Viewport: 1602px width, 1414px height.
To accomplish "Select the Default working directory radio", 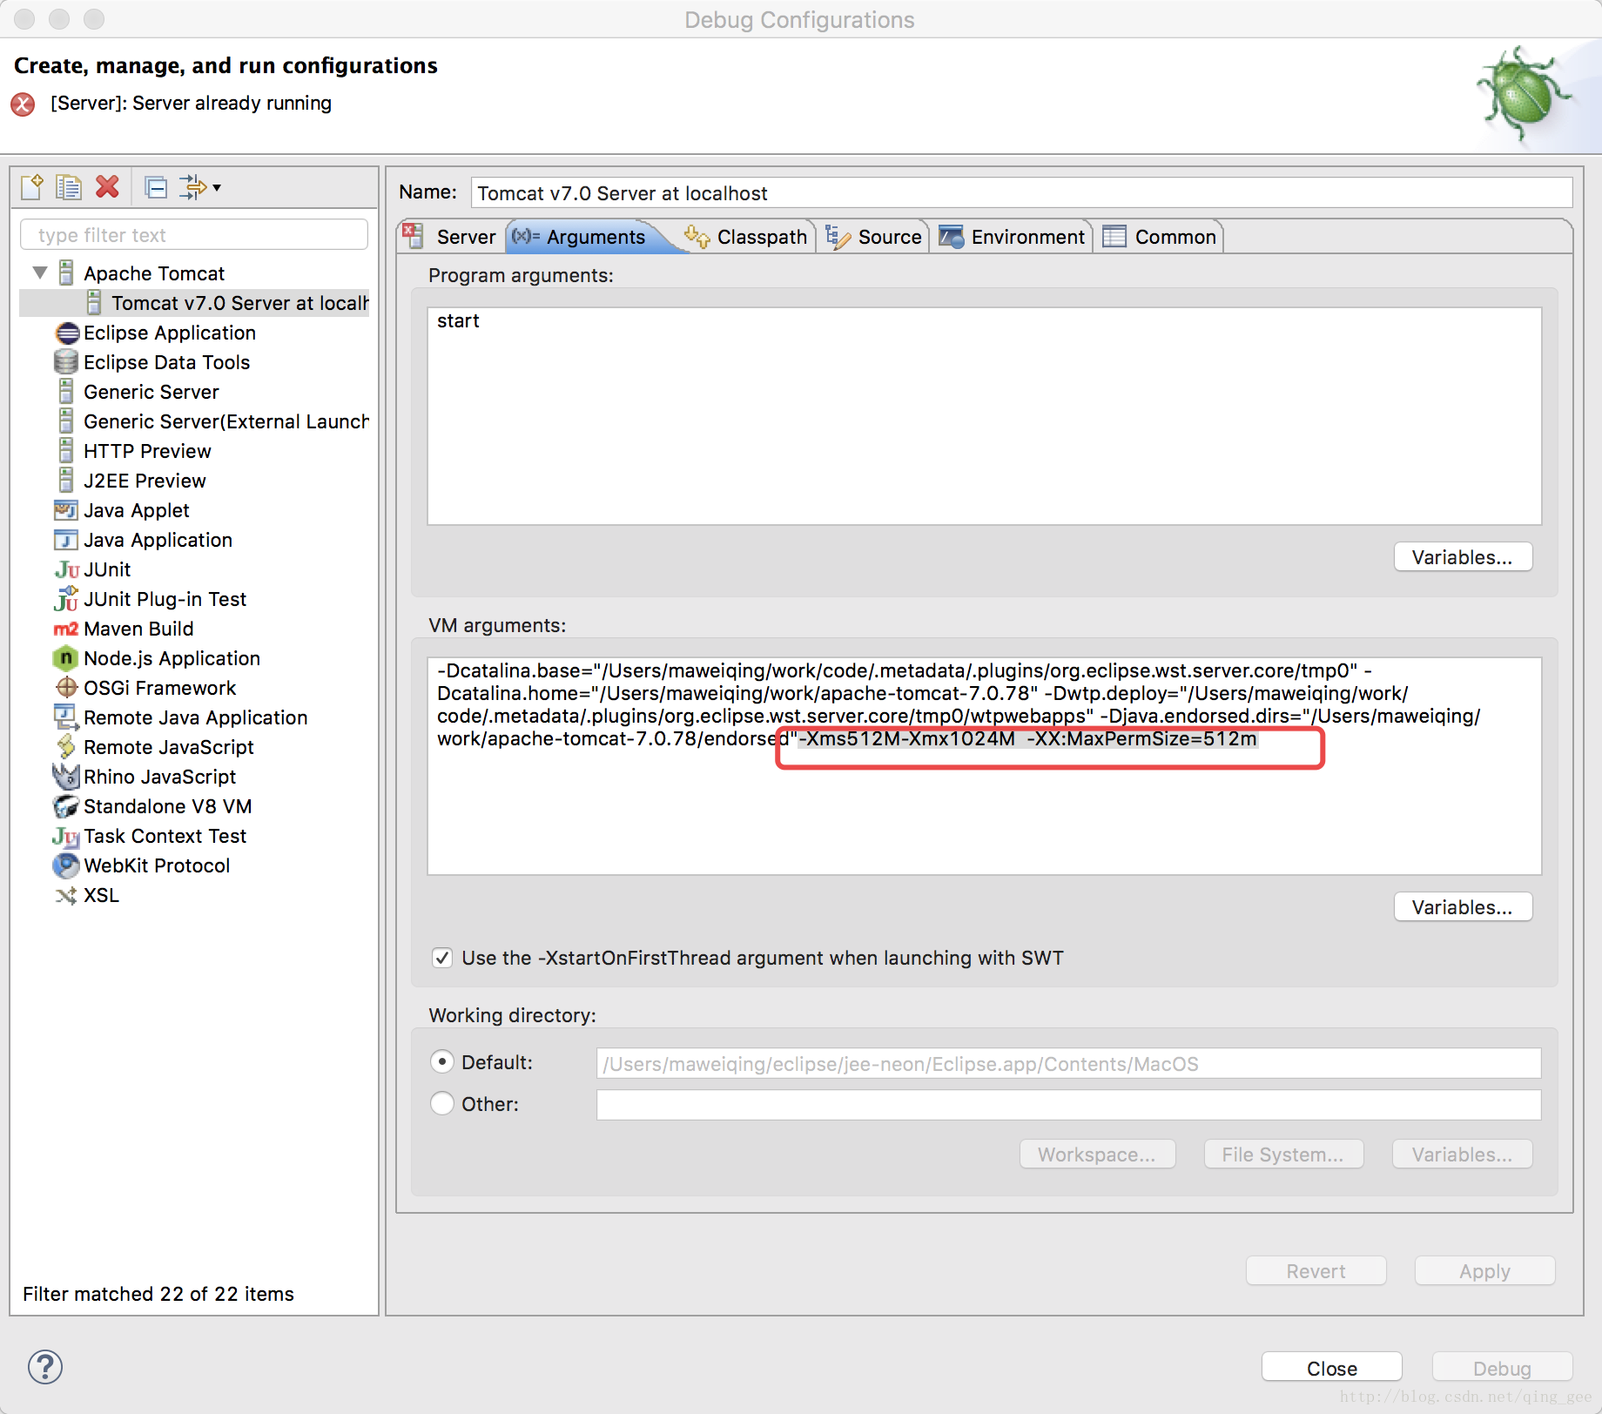I will [442, 1062].
